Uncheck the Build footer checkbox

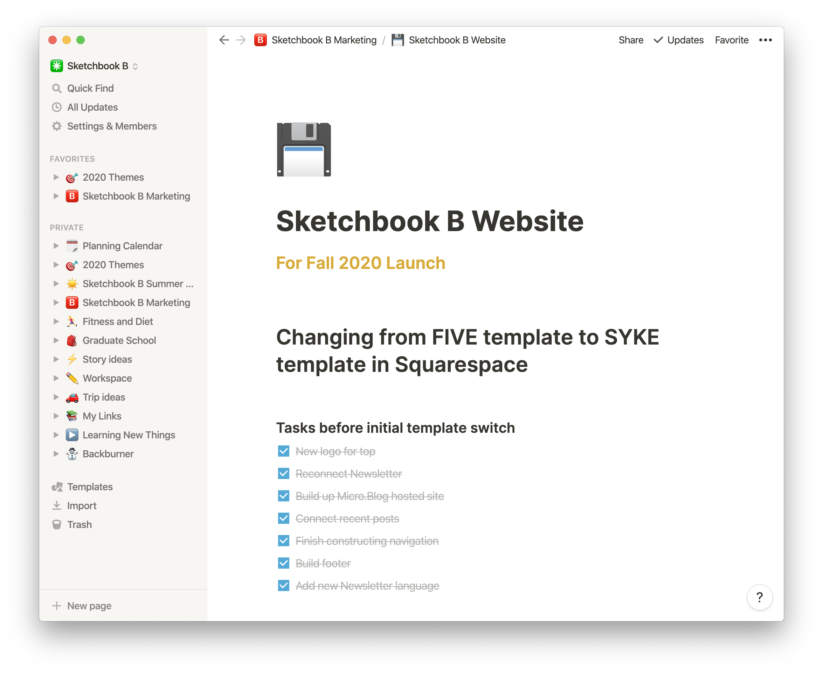(283, 563)
